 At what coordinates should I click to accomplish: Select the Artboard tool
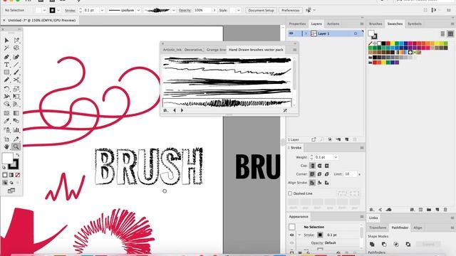pos(6,139)
